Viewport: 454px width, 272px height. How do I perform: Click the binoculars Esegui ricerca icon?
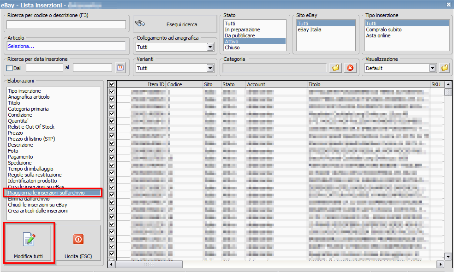pos(140,24)
